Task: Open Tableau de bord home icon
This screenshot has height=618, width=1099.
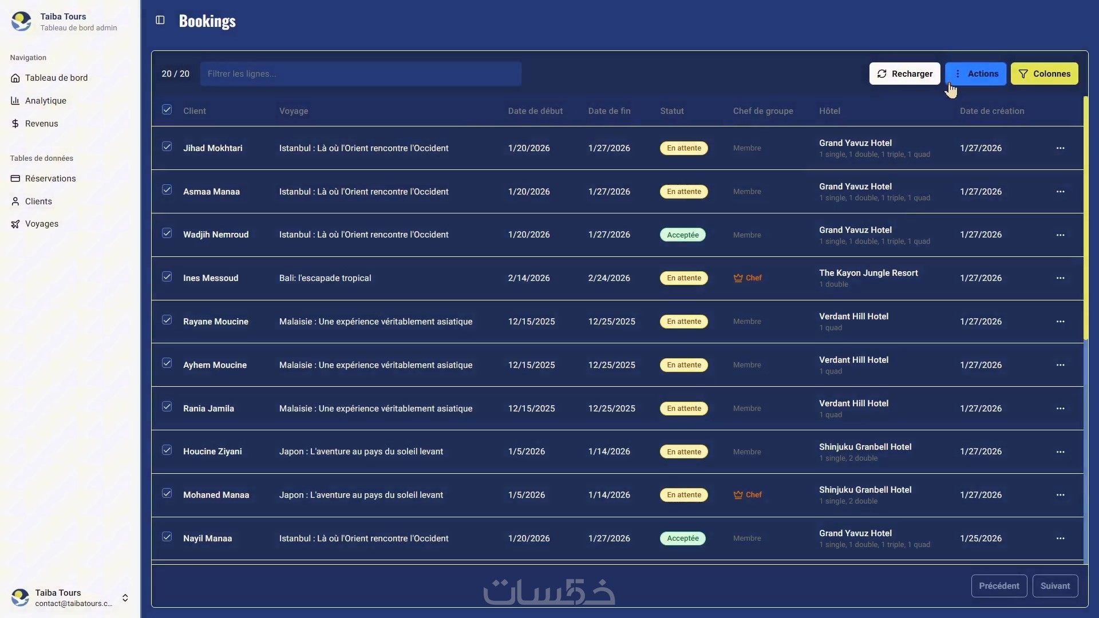Action: tap(15, 78)
